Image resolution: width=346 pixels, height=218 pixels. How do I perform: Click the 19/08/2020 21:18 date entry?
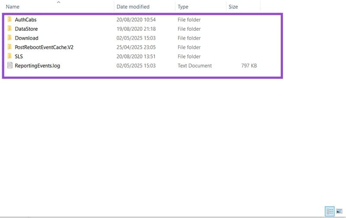[x=136, y=29]
